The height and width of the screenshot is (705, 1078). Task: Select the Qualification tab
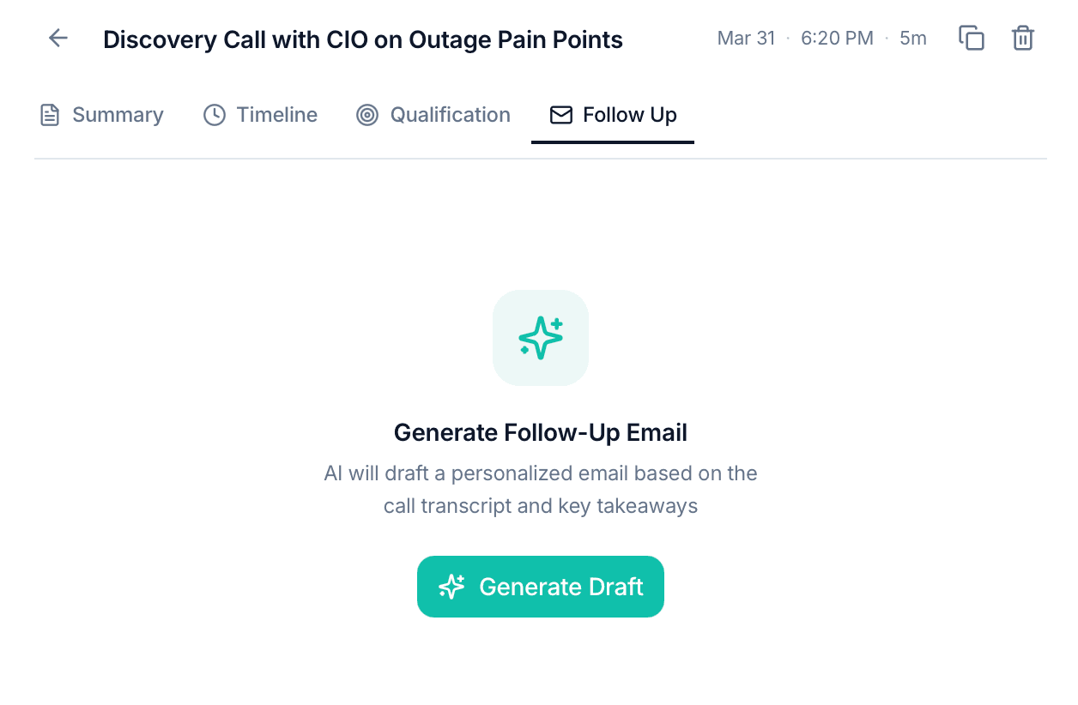(450, 114)
